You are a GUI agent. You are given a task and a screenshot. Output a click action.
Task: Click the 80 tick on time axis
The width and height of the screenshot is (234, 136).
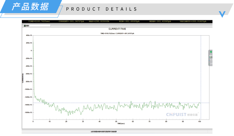166,122
